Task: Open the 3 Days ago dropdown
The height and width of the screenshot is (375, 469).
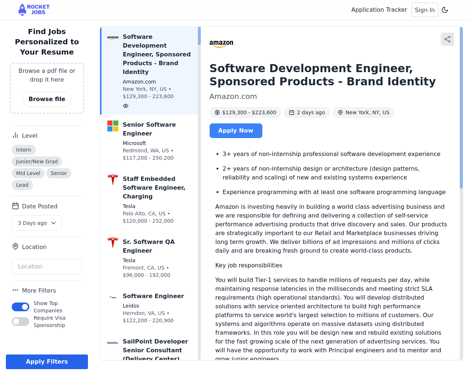Action: coord(37,223)
